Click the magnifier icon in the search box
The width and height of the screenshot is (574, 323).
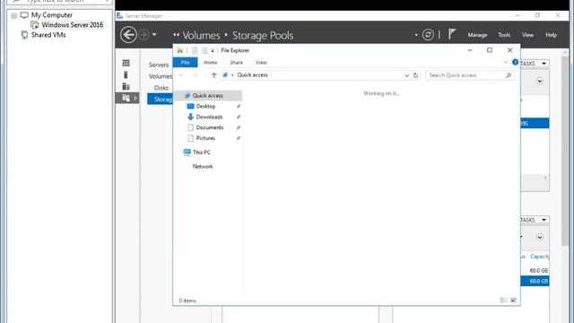(509, 75)
